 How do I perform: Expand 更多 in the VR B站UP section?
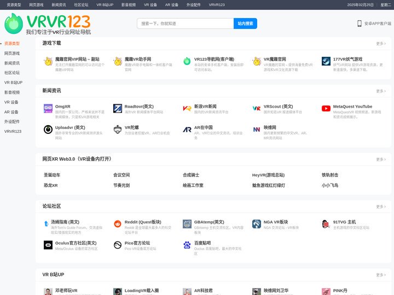click(381, 275)
